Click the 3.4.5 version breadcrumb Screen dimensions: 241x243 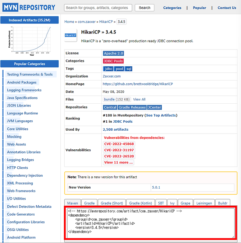tap(121, 22)
